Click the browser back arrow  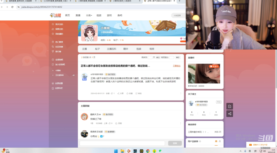(x=2, y=7)
